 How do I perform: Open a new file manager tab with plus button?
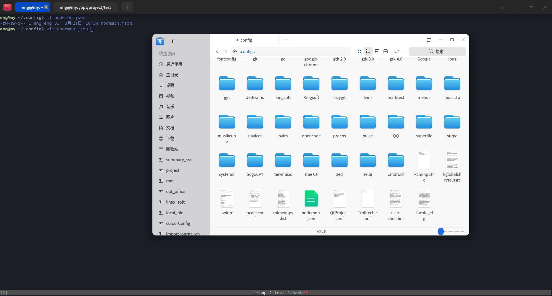285,40
